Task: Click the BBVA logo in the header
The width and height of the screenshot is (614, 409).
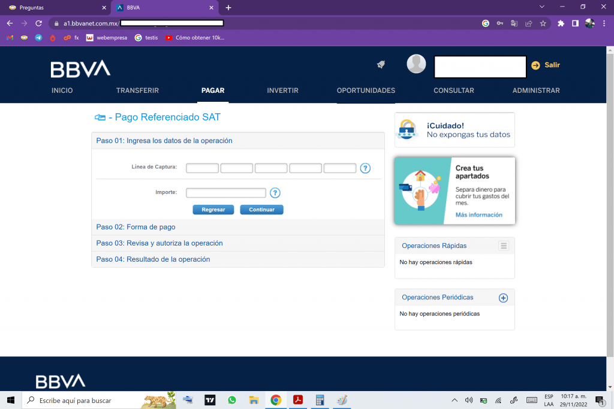Action: (80, 68)
